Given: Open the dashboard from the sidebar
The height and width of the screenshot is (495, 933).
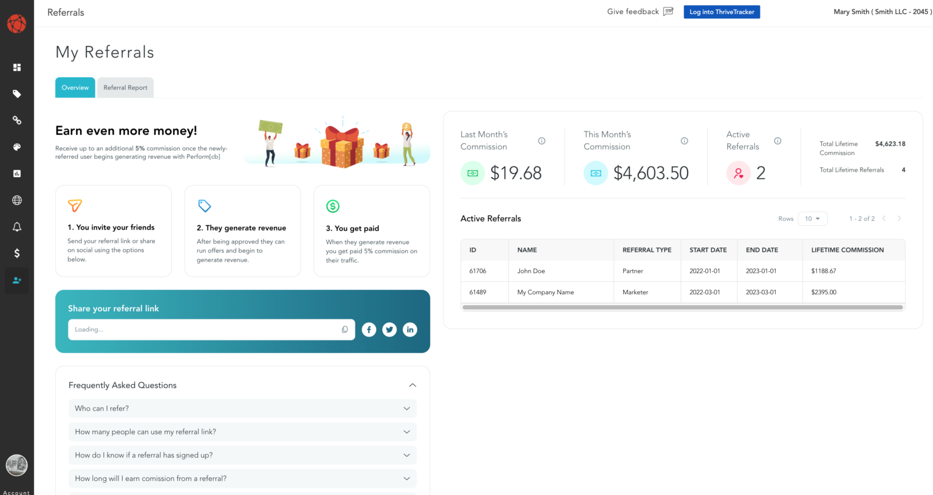Looking at the screenshot, I should [x=16, y=67].
